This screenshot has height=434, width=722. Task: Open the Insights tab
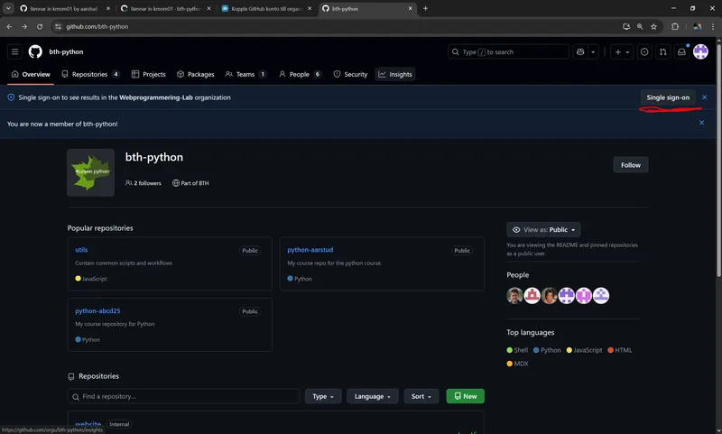pos(395,74)
